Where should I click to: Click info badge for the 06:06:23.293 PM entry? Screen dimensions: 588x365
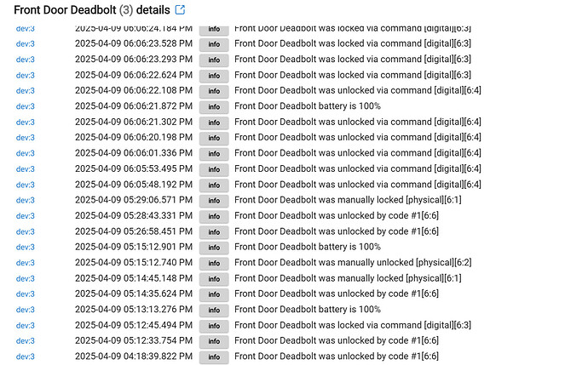tap(214, 60)
